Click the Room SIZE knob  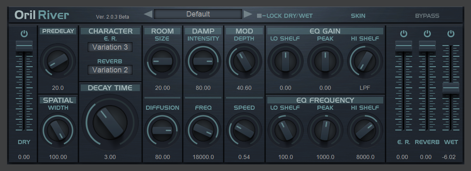[x=162, y=61]
